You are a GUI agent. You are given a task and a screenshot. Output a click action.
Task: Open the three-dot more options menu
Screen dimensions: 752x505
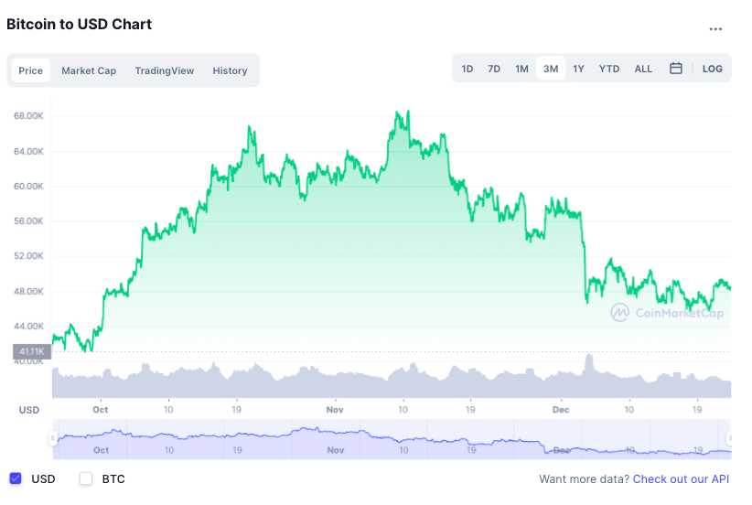click(x=715, y=28)
